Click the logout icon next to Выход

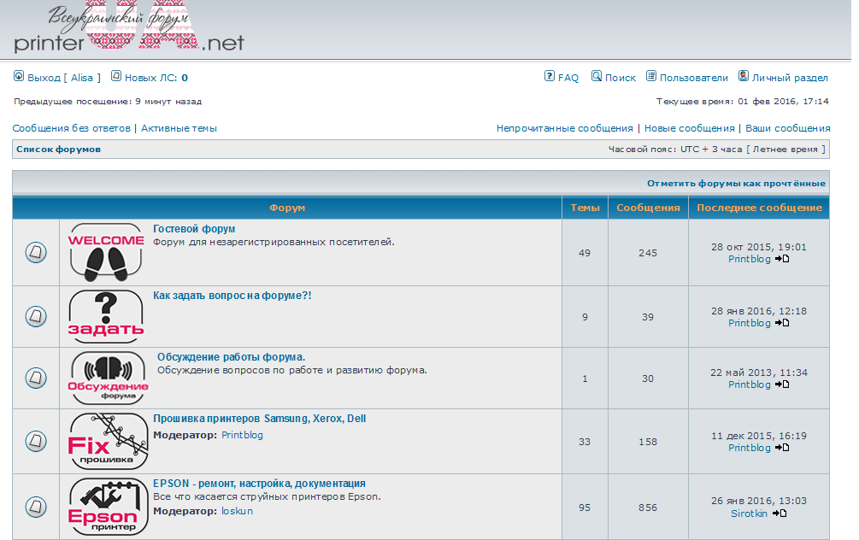[x=19, y=76]
